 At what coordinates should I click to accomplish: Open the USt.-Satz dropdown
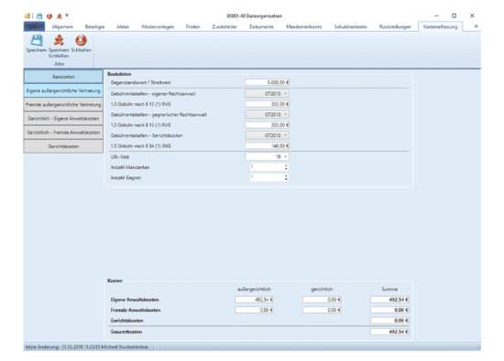tap(267, 156)
